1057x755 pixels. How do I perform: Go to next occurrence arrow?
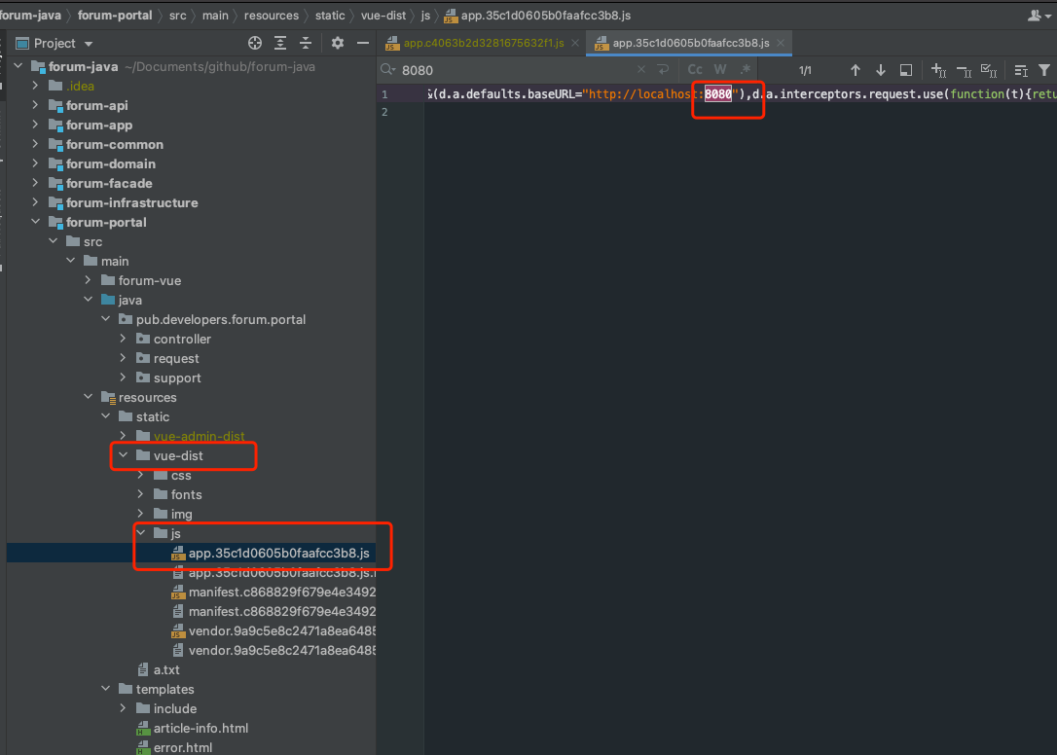881,70
